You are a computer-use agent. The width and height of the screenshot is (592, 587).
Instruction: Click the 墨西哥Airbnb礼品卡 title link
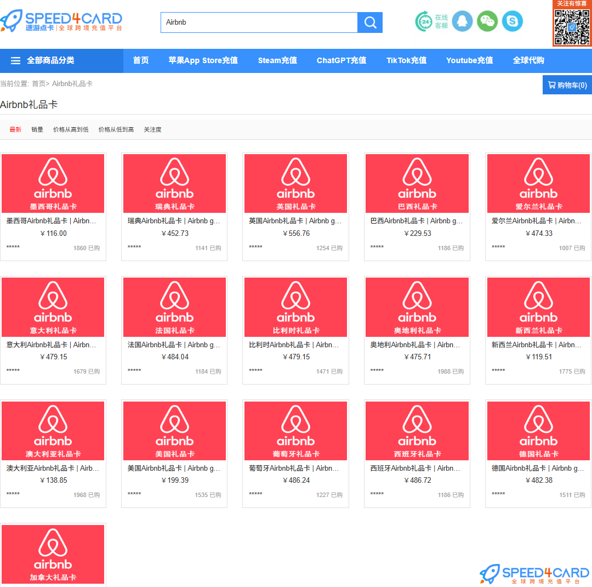52,221
